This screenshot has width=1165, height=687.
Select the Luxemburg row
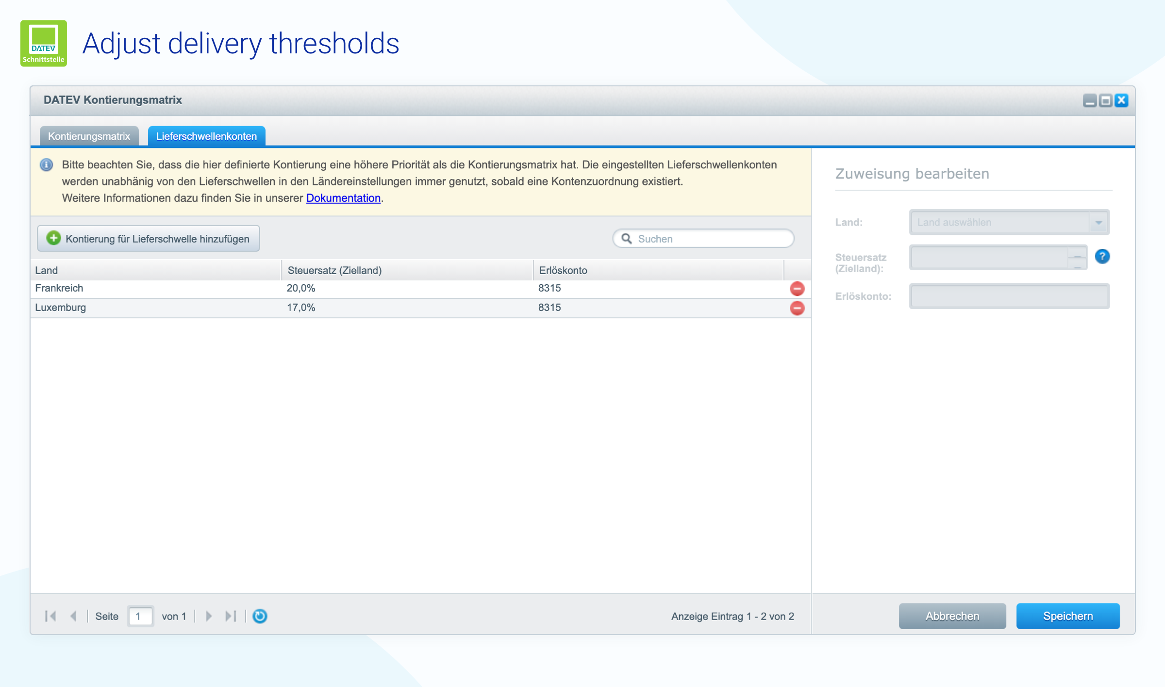click(x=420, y=308)
